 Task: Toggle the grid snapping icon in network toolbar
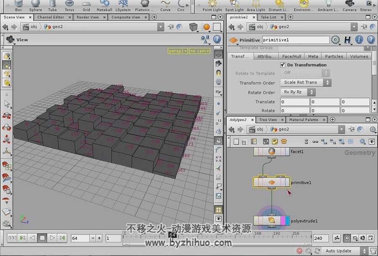pos(350,141)
